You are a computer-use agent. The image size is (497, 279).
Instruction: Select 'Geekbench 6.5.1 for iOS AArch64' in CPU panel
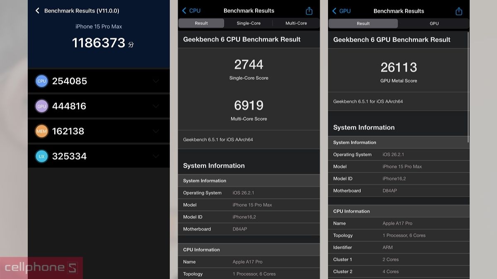coord(218,140)
